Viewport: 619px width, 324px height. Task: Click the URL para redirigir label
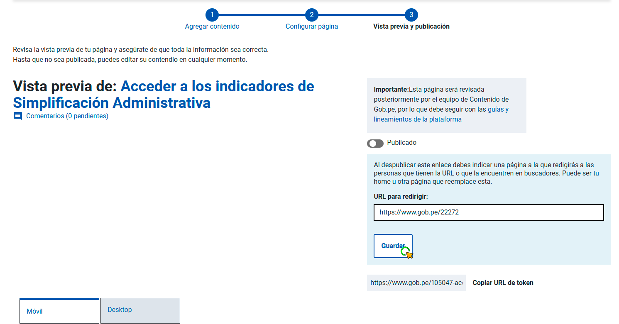(401, 197)
